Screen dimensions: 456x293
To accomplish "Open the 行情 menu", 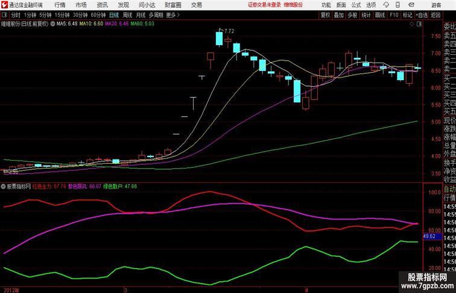I will click(x=60, y=5).
